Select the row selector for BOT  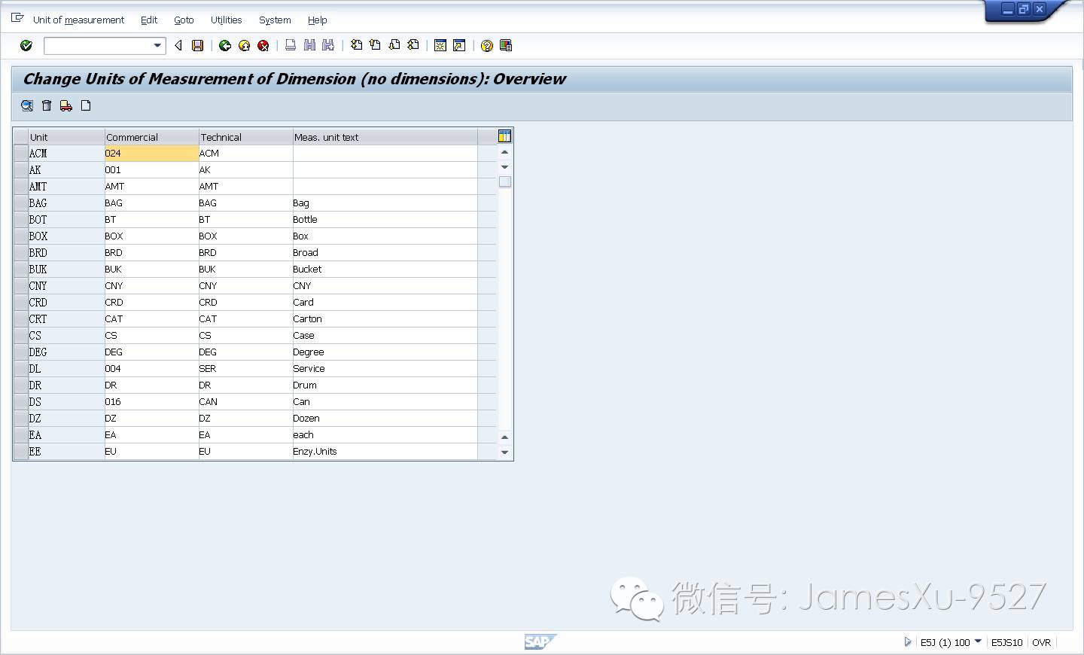click(20, 219)
